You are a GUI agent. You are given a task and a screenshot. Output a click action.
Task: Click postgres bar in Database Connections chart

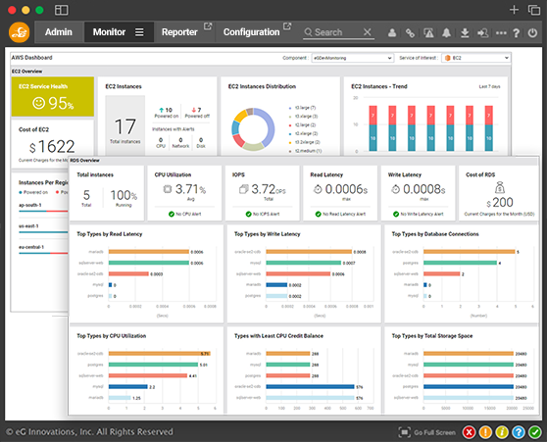(460, 263)
